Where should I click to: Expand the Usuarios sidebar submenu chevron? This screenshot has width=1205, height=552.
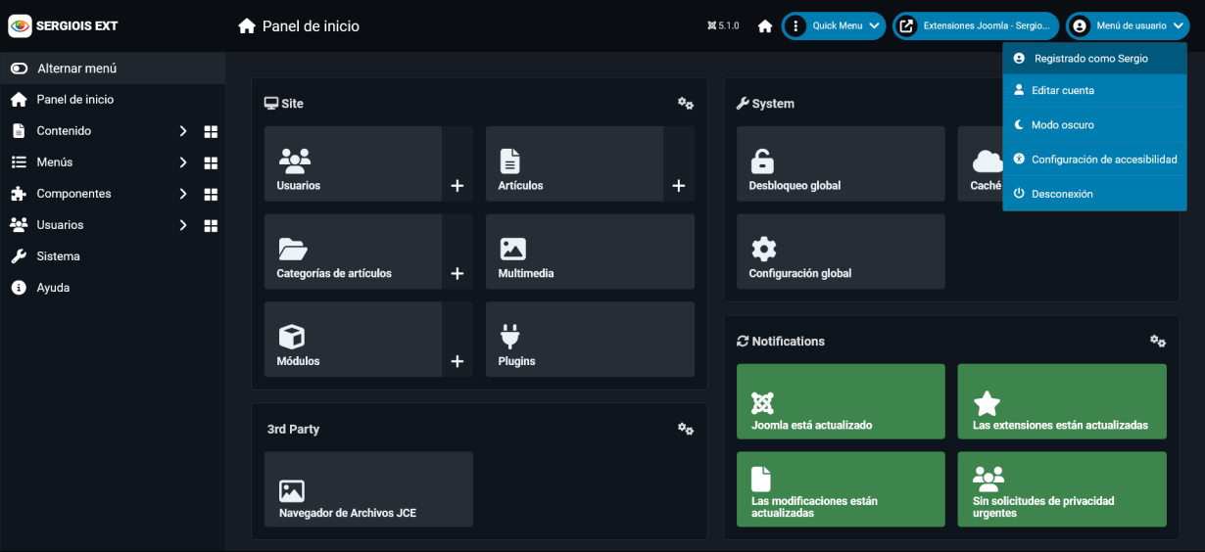pyautogui.click(x=182, y=225)
